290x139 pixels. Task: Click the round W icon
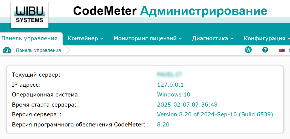tap(248, 50)
